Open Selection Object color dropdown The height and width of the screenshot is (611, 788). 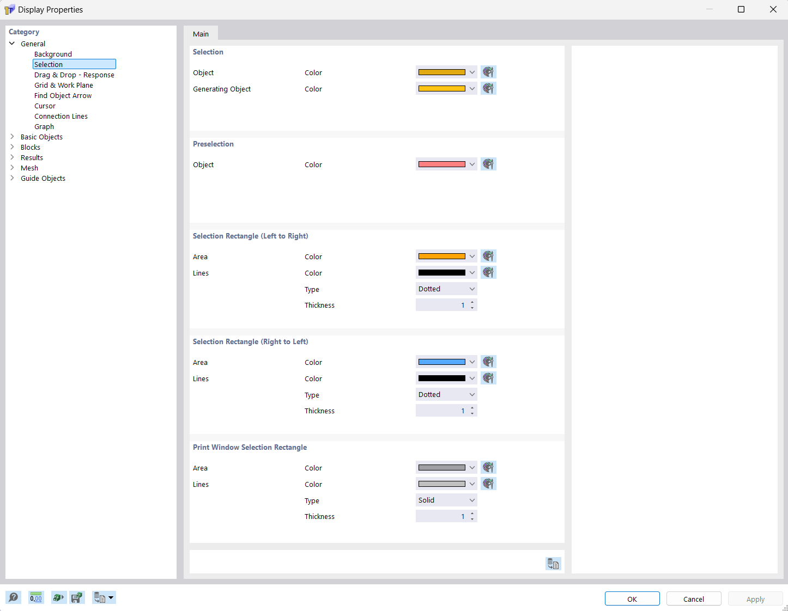[446, 72]
